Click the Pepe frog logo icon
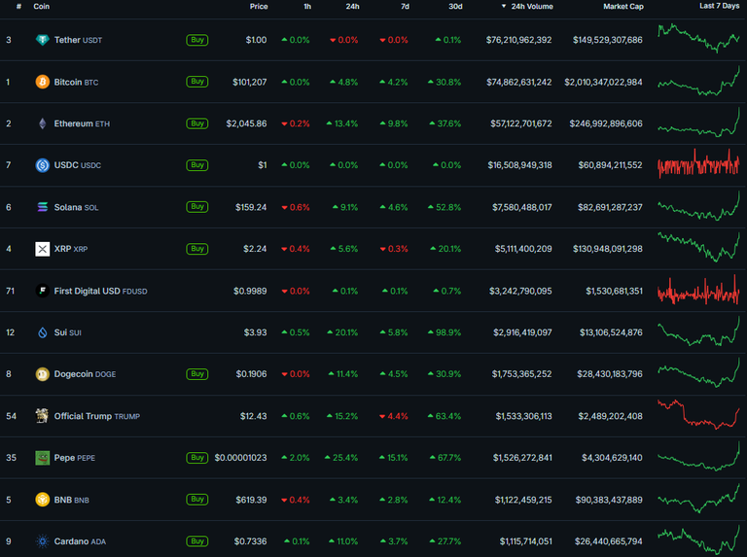Image resolution: width=747 pixels, height=557 pixels. 43,458
